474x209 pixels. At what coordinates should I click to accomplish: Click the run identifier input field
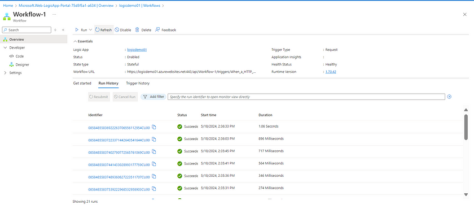point(306,97)
